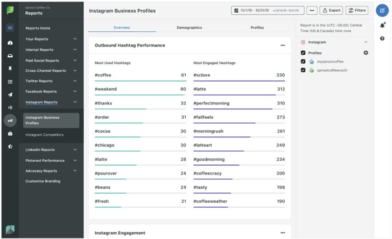392x239 pixels.
Task: Collapse the Instagram filter group chevron
Action: 366,42
